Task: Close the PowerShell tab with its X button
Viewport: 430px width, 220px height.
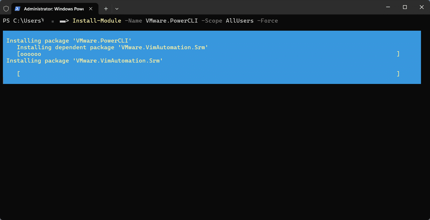Action: pyautogui.click(x=90, y=9)
